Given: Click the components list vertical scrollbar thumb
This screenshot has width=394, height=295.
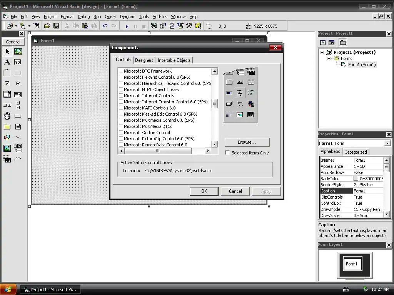Looking at the screenshot, I should tap(214, 103).
